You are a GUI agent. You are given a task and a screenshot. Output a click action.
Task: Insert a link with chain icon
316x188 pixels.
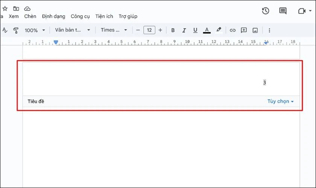pyautogui.click(x=232, y=30)
